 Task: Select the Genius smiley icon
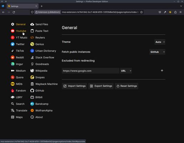pyautogui.click(x=32, y=44)
